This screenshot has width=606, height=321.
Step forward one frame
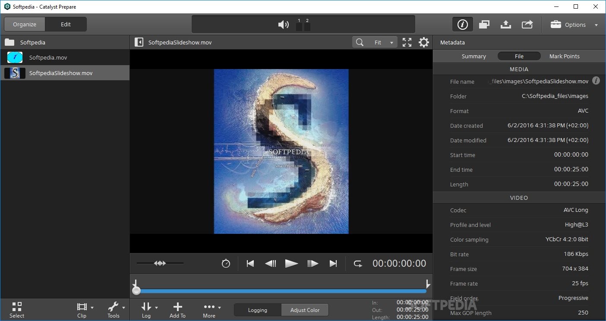[x=312, y=263]
